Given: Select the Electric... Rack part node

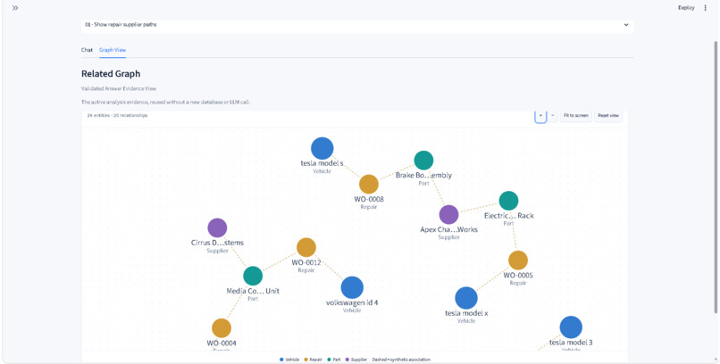Looking at the screenshot, I should coord(508,201).
